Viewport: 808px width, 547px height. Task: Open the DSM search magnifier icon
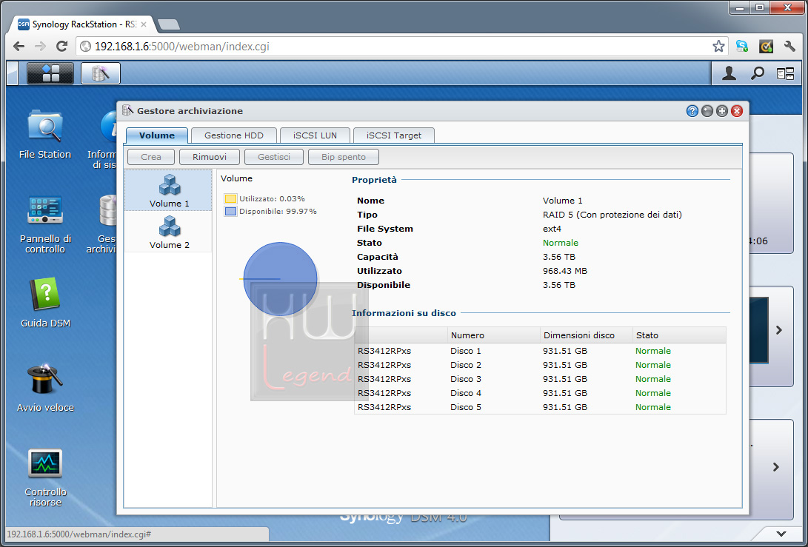757,74
